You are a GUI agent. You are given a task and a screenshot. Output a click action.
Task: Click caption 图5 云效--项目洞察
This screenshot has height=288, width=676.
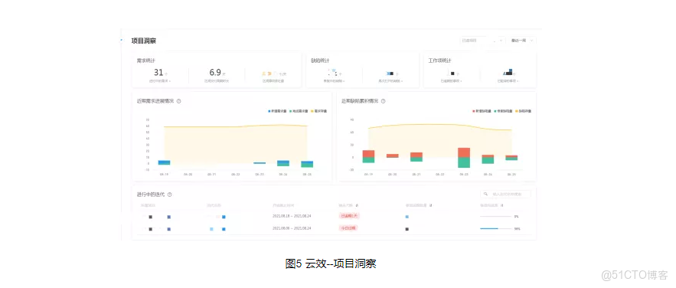[x=331, y=263]
